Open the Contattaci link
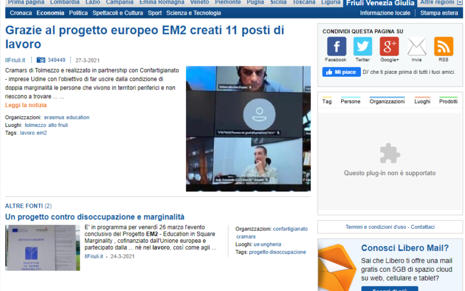This screenshot has width=465, height=291. pos(423,227)
